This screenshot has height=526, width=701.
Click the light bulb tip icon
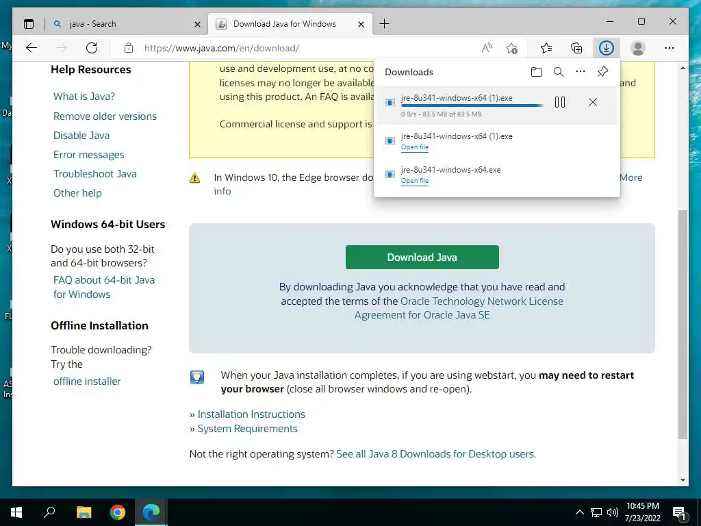[197, 377]
